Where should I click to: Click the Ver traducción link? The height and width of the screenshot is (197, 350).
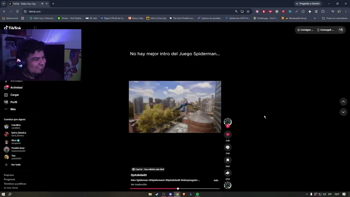[x=139, y=184]
